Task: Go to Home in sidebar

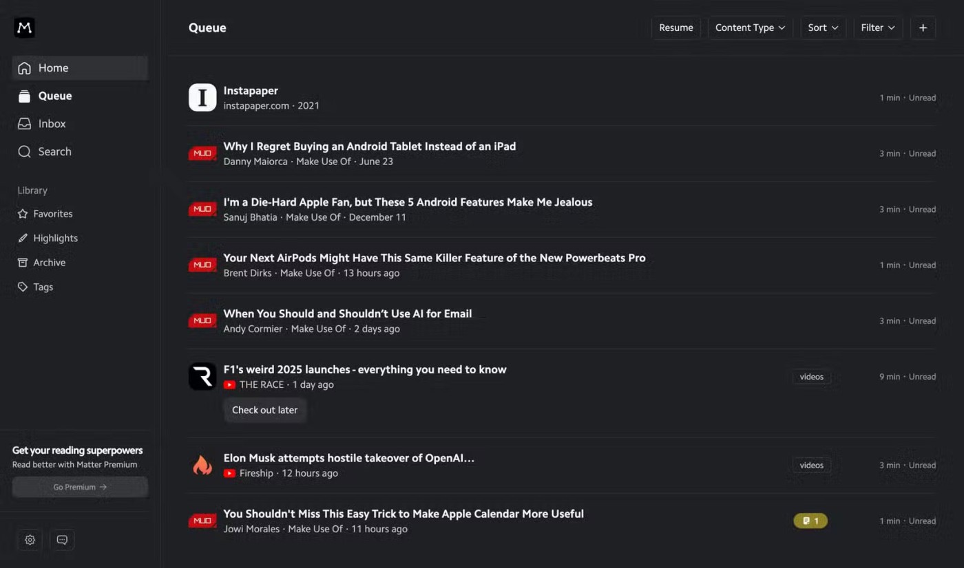Action: pyautogui.click(x=53, y=68)
